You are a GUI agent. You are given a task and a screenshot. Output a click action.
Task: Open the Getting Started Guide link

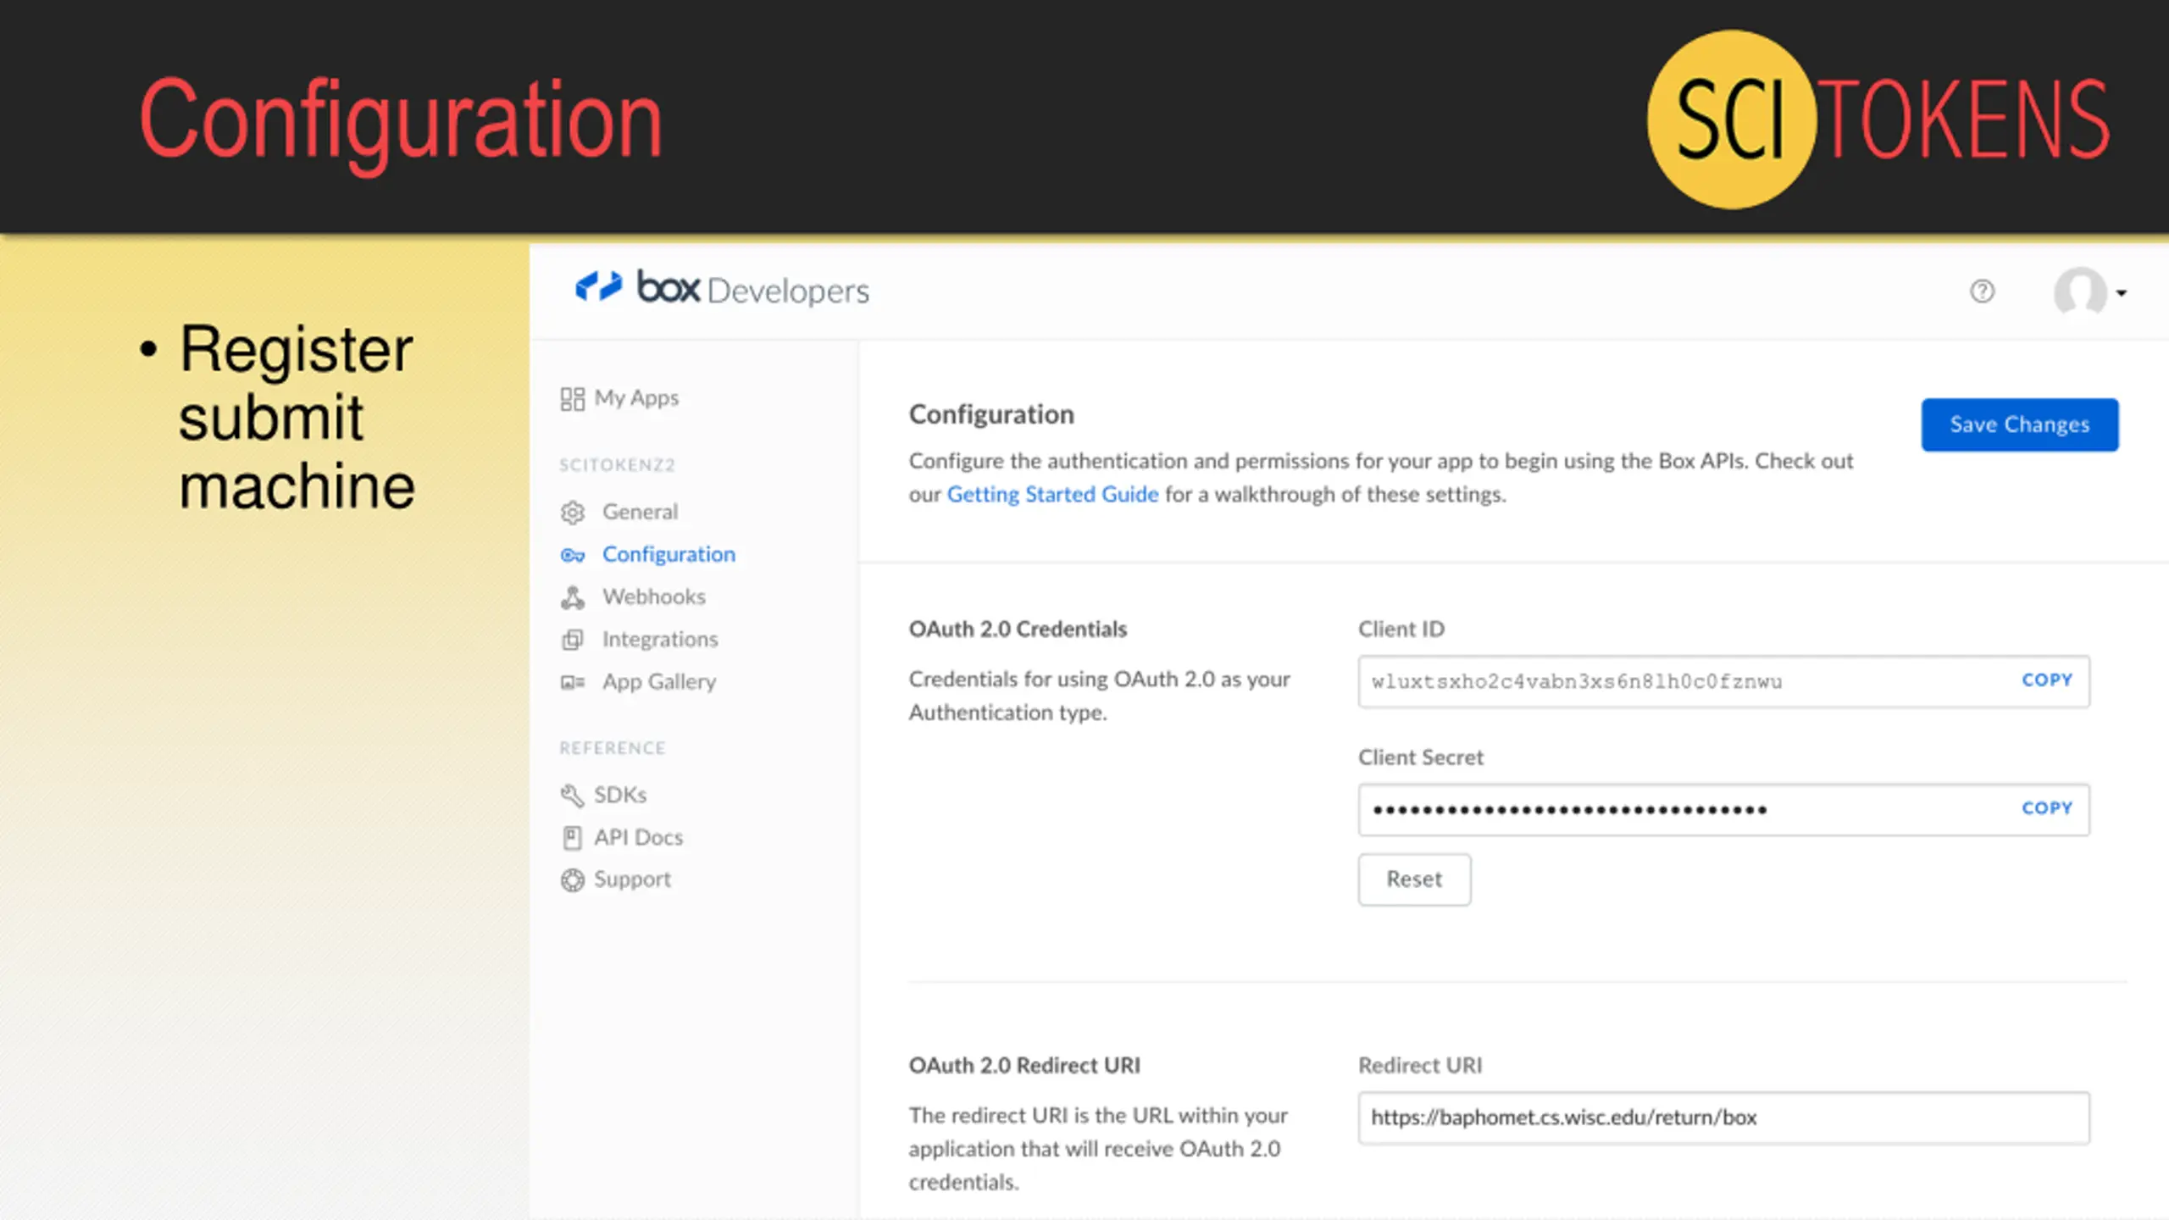pyautogui.click(x=1052, y=494)
